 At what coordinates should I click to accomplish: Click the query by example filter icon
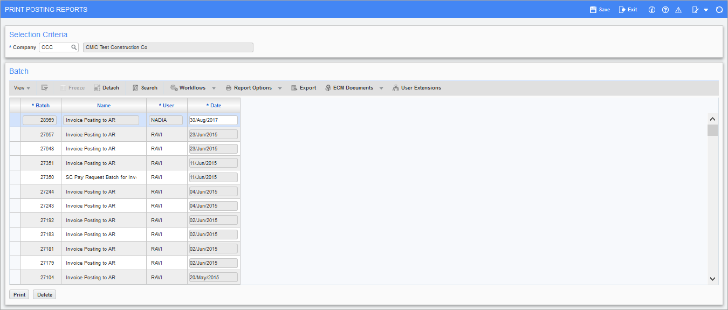pos(45,88)
